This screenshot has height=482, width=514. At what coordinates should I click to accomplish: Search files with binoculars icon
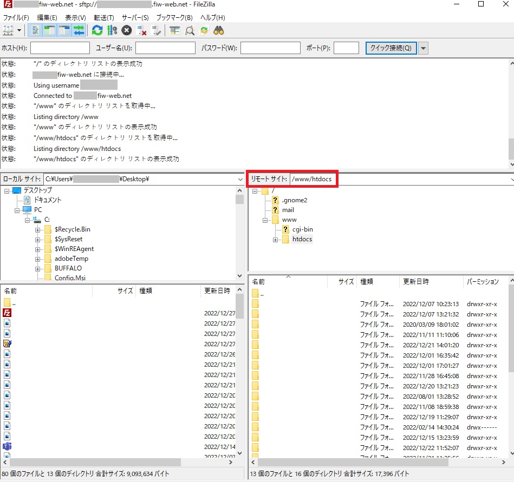219,31
